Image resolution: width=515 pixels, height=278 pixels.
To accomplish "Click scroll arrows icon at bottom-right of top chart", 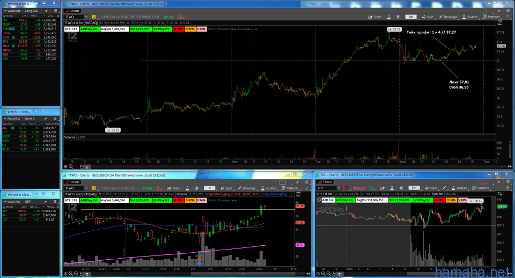I will (x=510, y=166).
